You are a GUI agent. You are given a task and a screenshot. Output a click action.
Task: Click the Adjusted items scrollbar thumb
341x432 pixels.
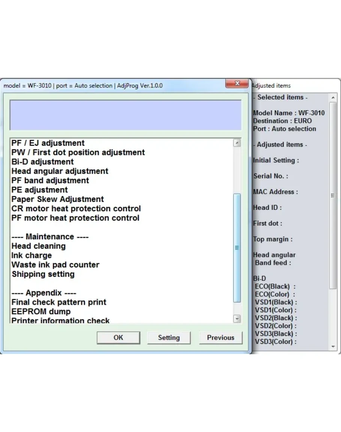[x=333, y=195]
